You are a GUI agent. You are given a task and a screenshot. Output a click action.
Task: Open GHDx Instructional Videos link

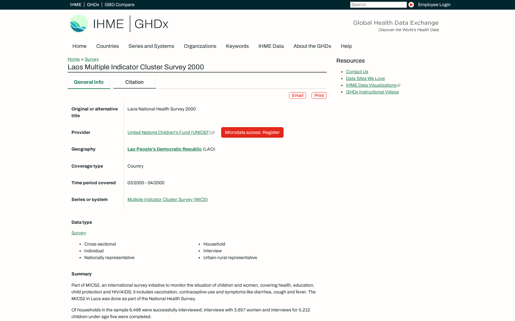point(372,92)
